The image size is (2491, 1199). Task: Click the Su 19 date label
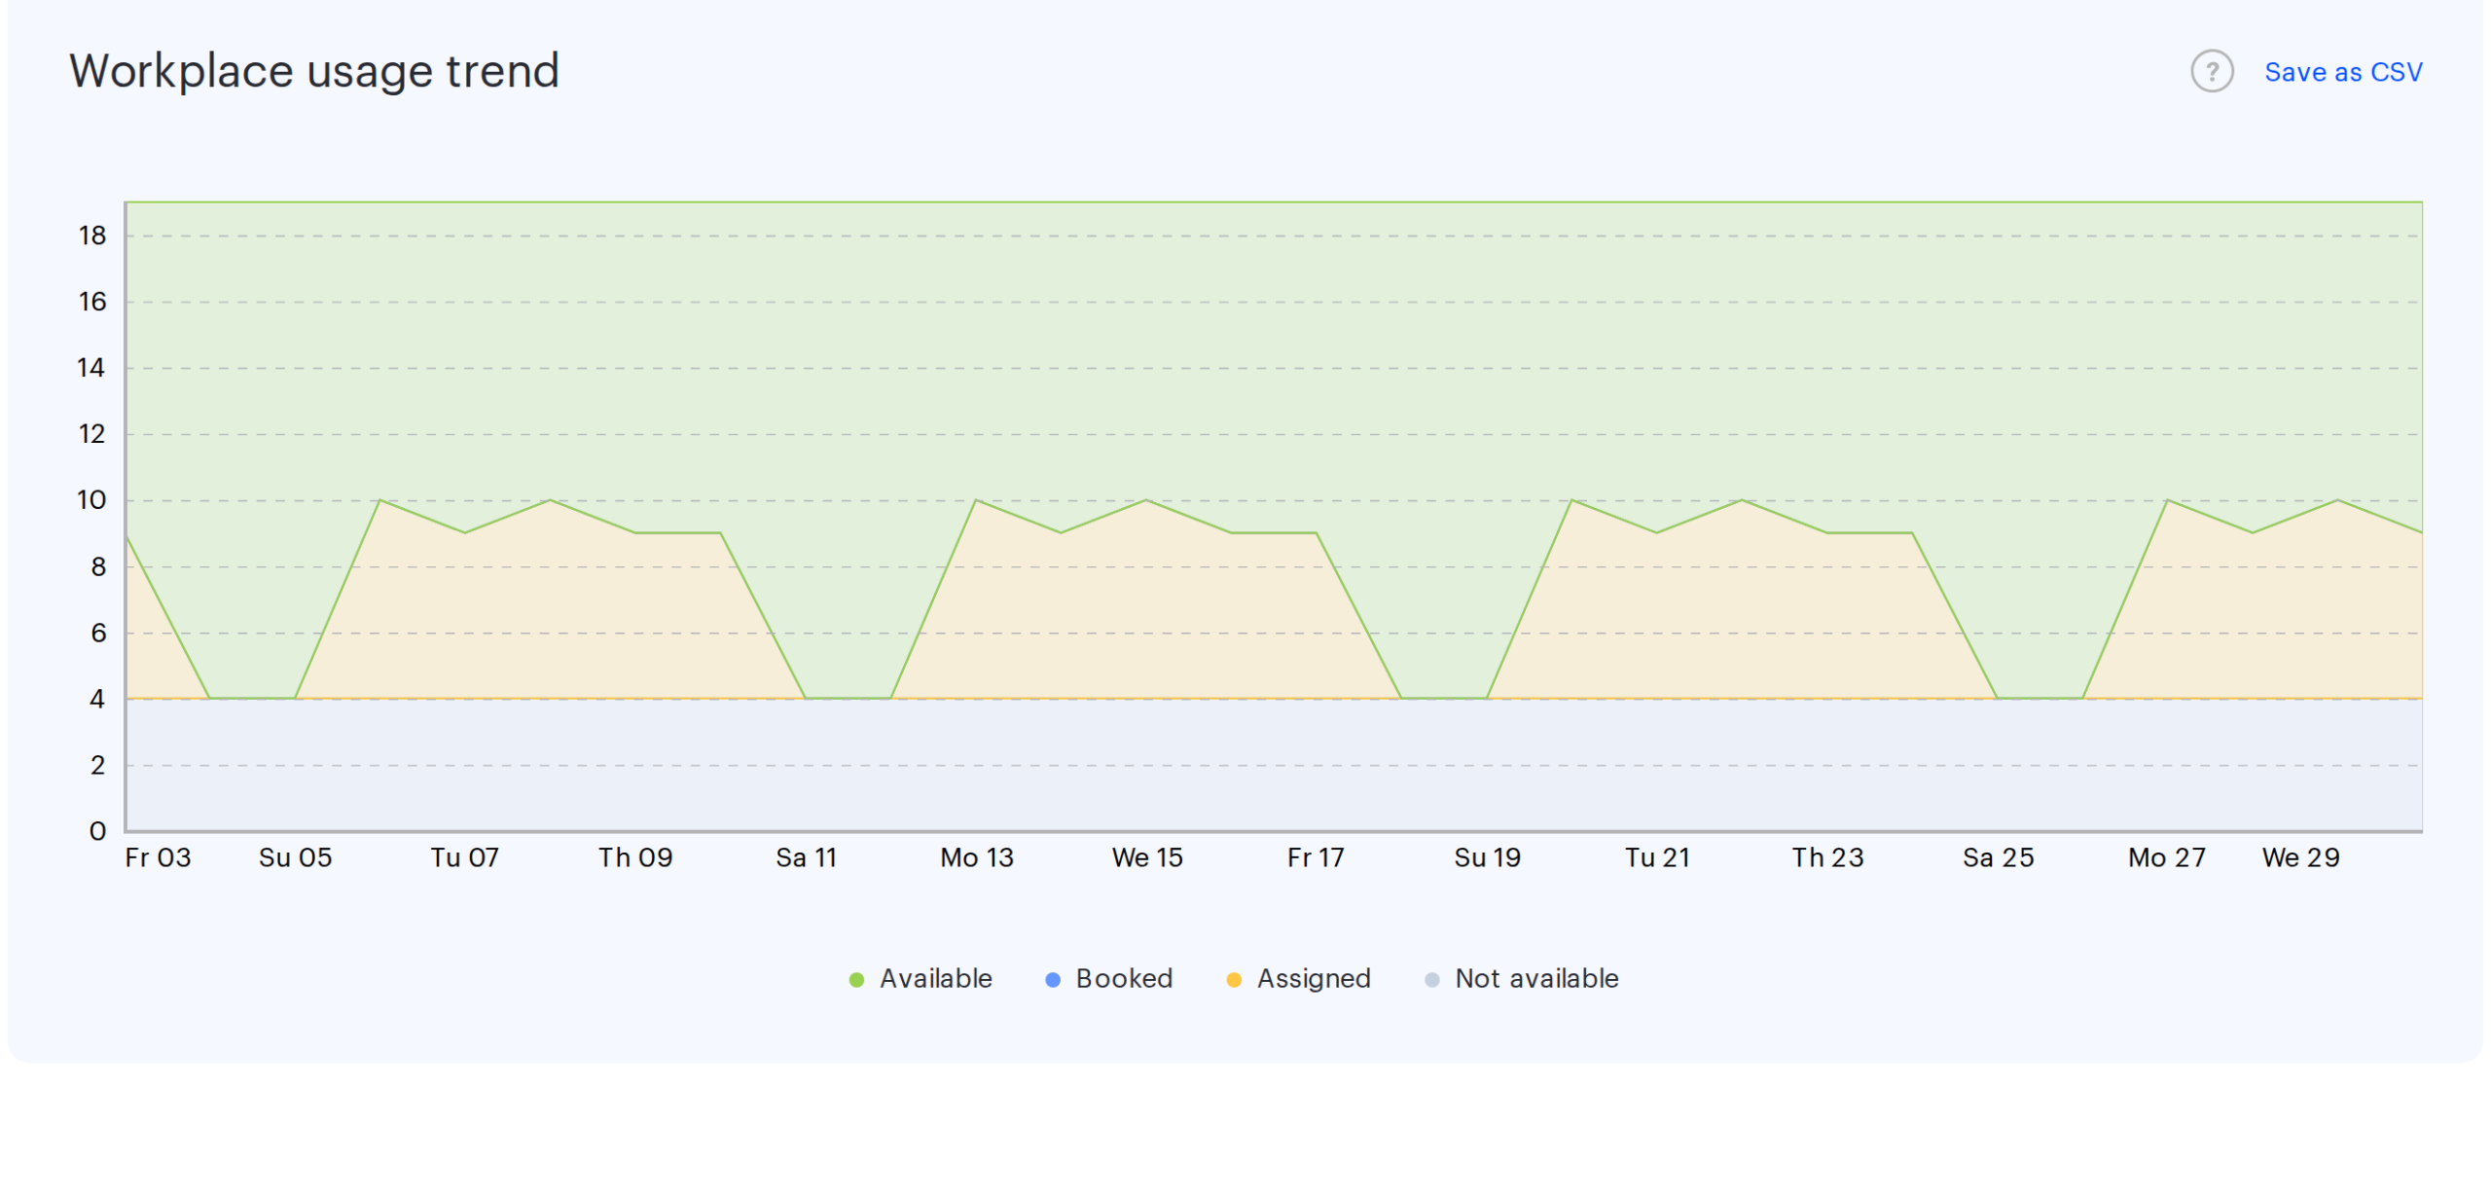(1487, 857)
